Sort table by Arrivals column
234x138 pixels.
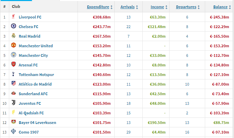pos(129,7)
